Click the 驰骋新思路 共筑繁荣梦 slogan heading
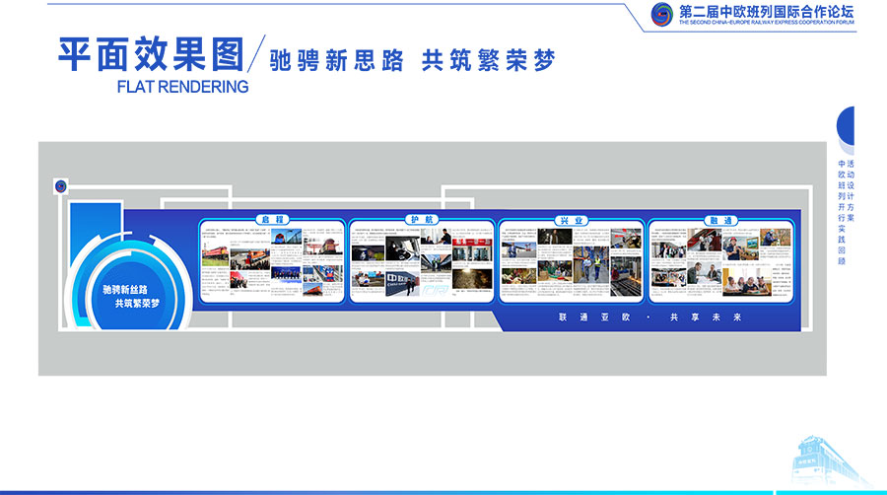The height and width of the screenshot is (495, 887). (x=413, y=60)
